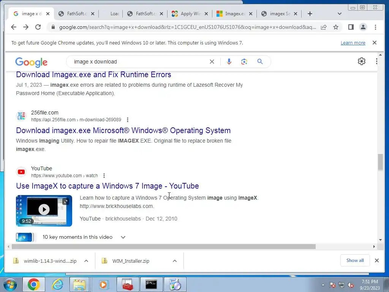Open the Action Center flag icon
Screen dimensions: 389x292
(332, 285)
